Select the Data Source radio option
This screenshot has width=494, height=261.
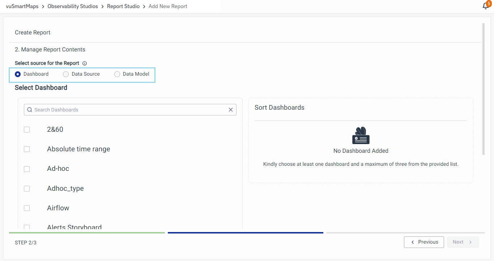coord(66,74)
